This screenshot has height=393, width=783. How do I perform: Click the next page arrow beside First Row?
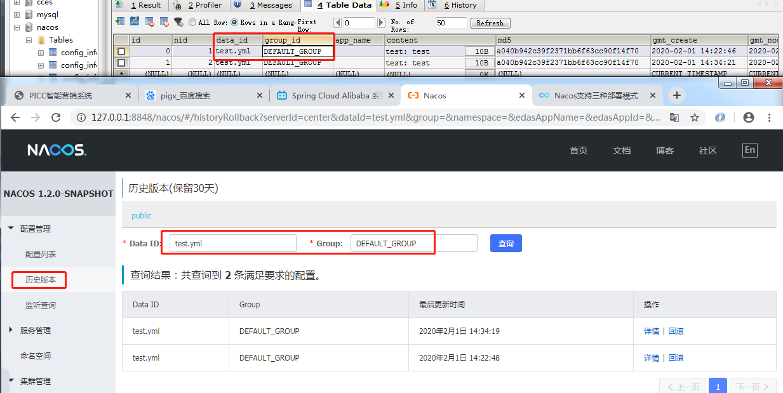381,23
